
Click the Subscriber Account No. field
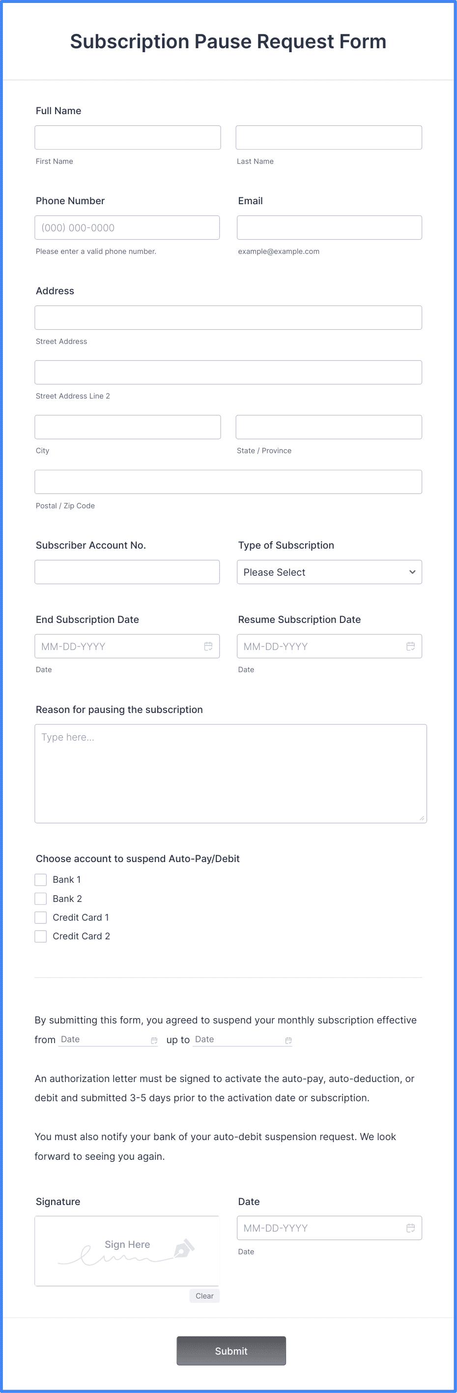[x=127, y=572]
